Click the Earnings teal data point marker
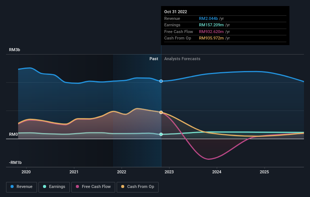310x197 pixels. (161, 134)
